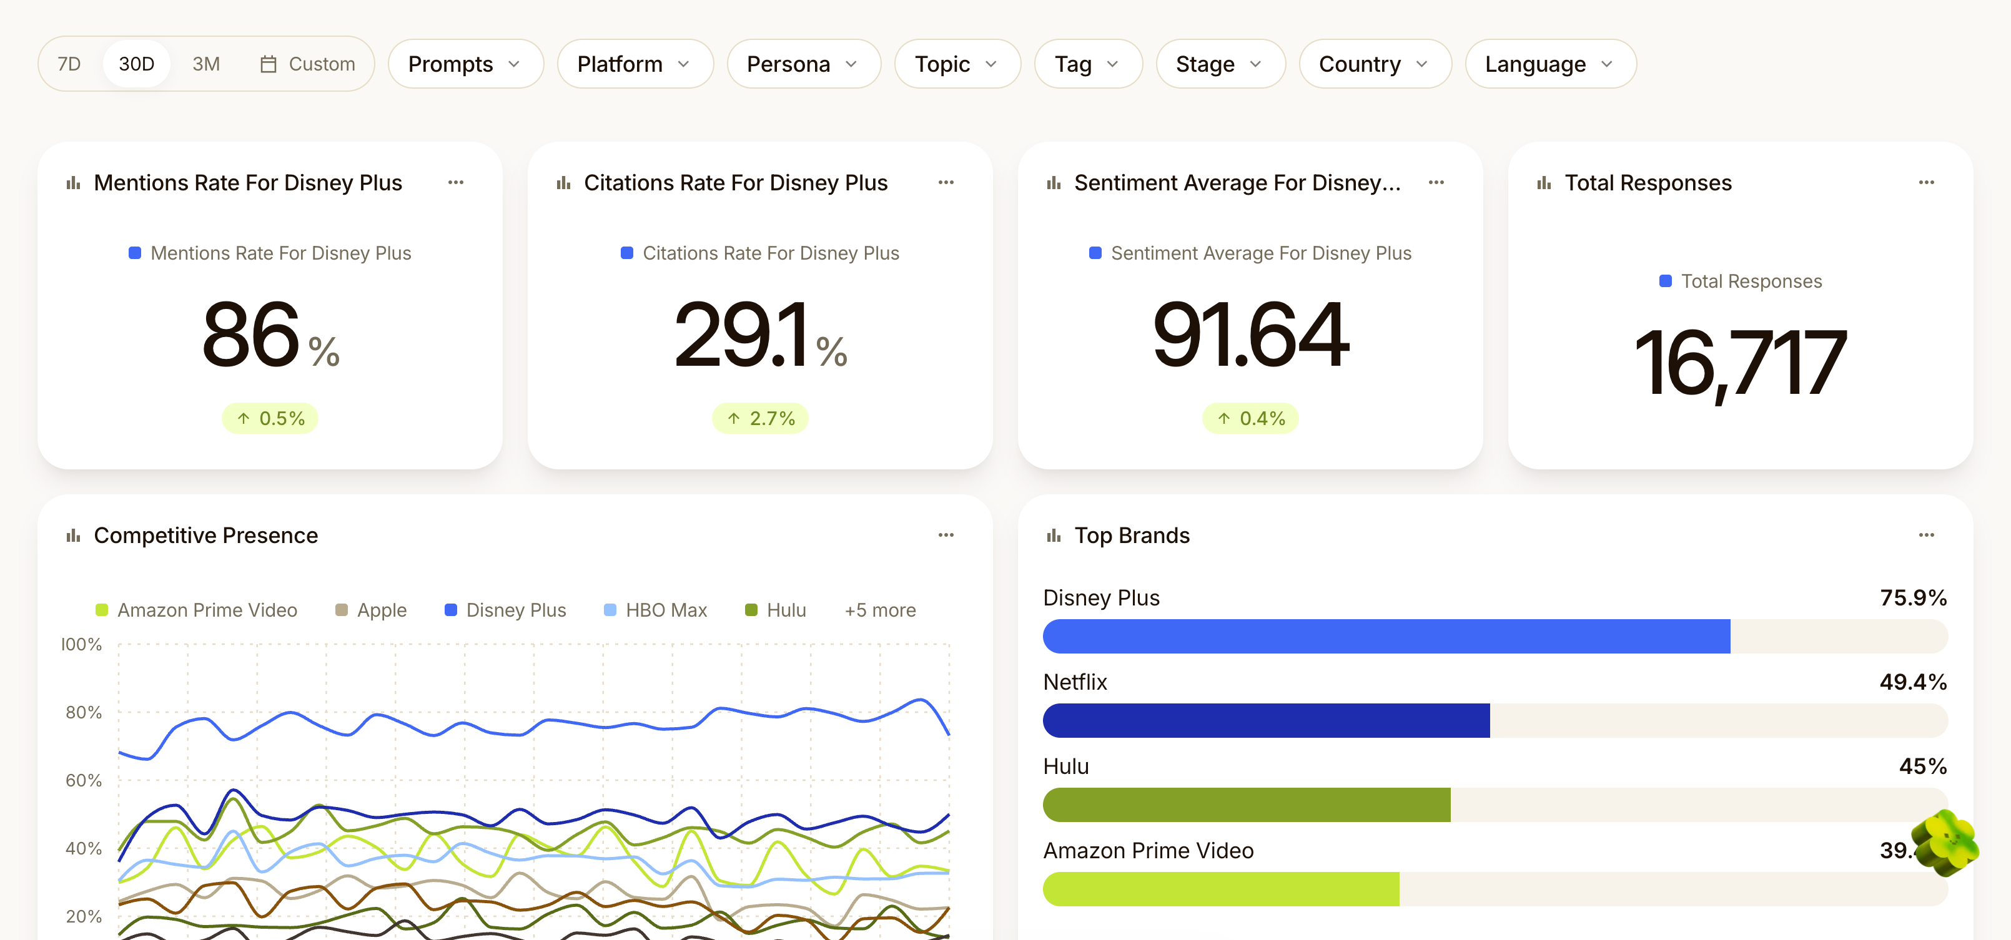Open options menu on Citations Rate card

tap(946, 182)
